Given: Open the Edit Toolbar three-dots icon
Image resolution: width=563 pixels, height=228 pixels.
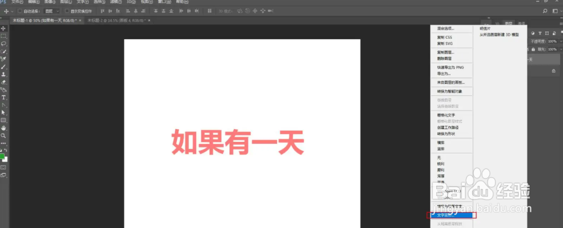Looking at the screenshot, I should [x=4, y=143].
